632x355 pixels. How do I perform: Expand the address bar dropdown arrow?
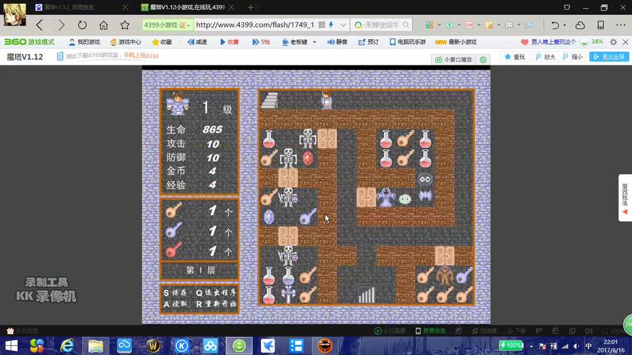pyautogui.click(x=343, y=25)
